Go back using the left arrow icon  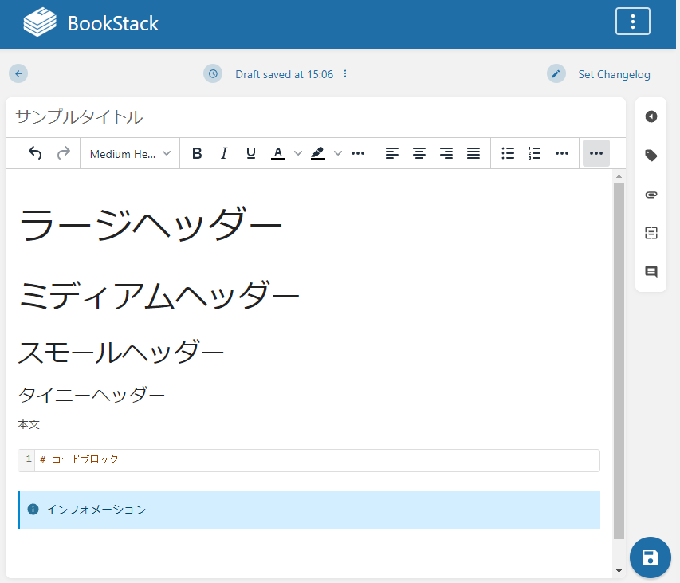pos(18,74)
